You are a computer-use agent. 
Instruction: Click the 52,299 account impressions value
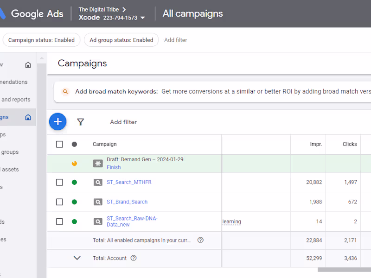point(314,258)
